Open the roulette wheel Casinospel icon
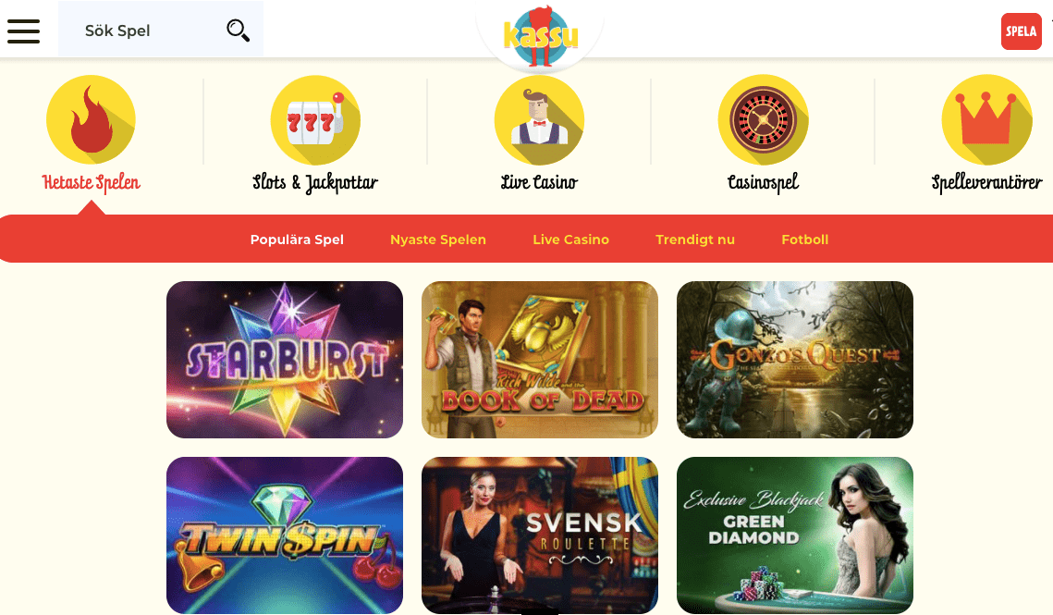Image resolution: width=1053 pixels, height=615 pixels. click(x=763, y=119)
